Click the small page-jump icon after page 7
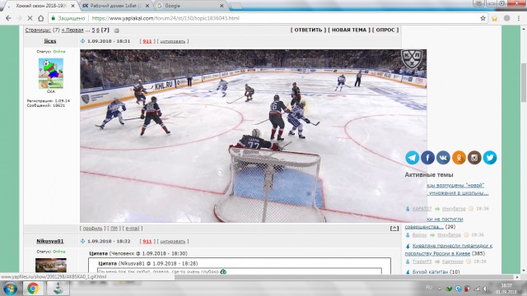This screenshot has height=296, width=527. 116,30
